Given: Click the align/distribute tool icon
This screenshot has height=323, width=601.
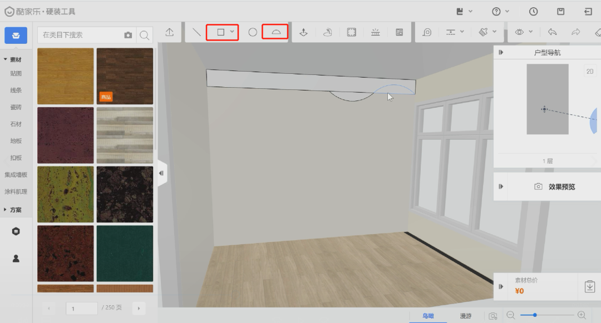Looking at the screenshot, I should pos(451,33).
